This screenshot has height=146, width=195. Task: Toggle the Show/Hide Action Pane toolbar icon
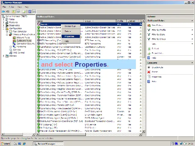(x=34, y=12)
